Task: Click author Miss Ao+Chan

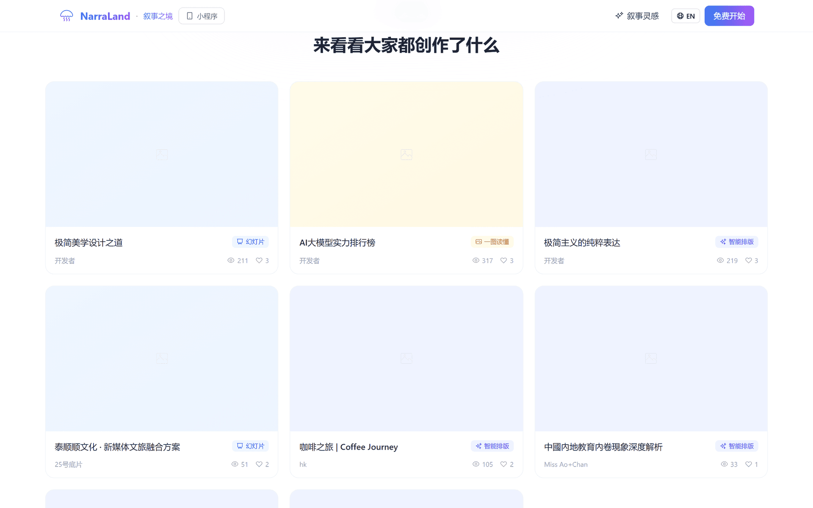Action: point(566,464)
